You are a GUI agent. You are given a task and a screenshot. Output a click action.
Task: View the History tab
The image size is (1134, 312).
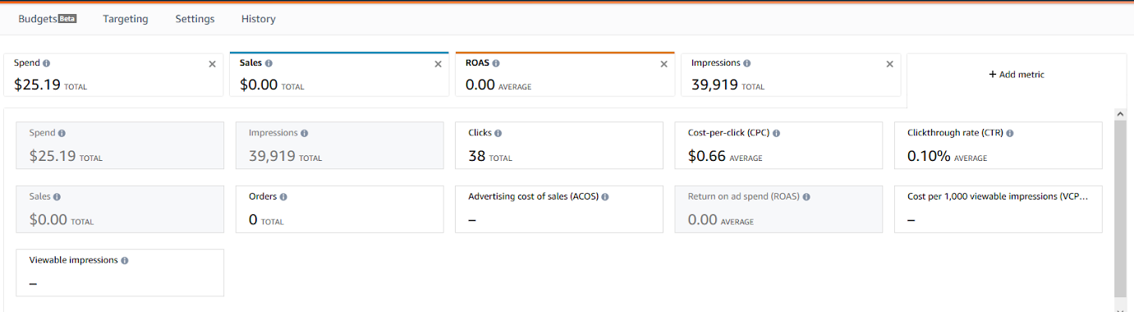(259, 19)
